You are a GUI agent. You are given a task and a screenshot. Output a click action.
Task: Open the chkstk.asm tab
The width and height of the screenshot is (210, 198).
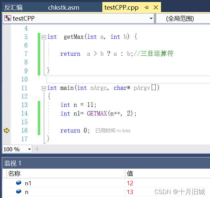(64, 7)
